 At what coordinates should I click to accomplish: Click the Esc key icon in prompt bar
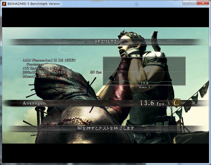79,128
